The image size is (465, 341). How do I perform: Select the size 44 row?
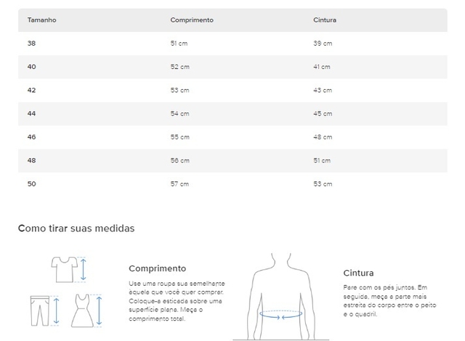coord(232,114)
